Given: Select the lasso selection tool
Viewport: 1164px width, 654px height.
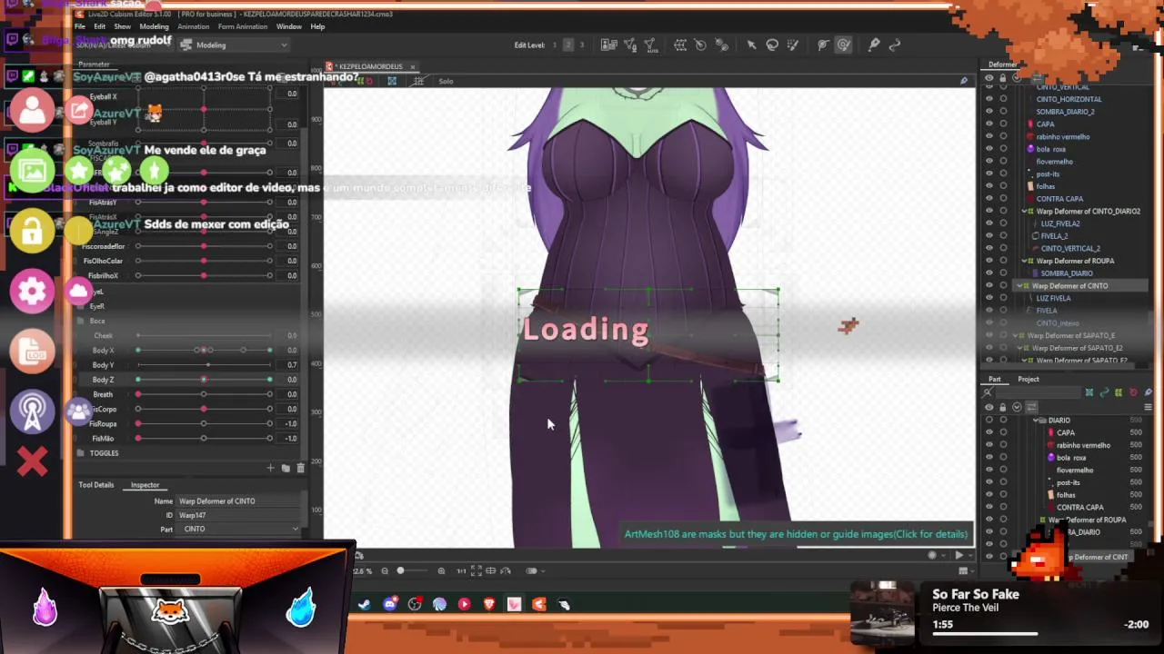Looking at the screenshot, I should (772, 45).
